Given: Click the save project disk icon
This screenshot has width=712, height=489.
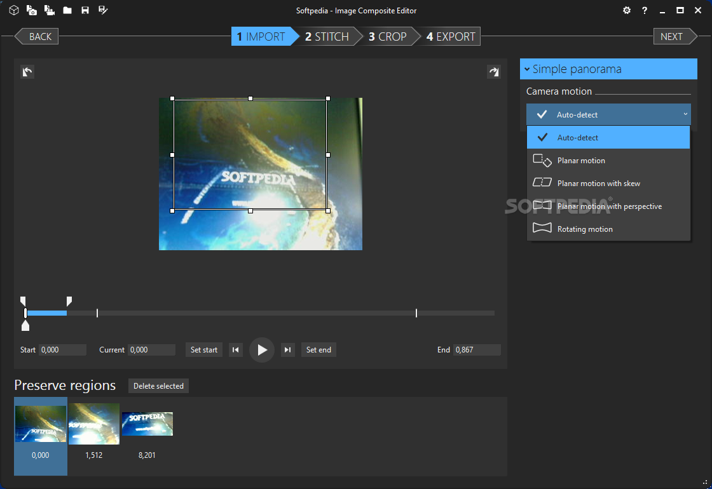Looking at the screenshot, I should point(85,10).
